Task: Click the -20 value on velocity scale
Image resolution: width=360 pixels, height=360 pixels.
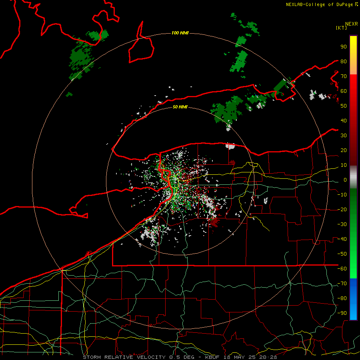Action: [x=342, y=210]
